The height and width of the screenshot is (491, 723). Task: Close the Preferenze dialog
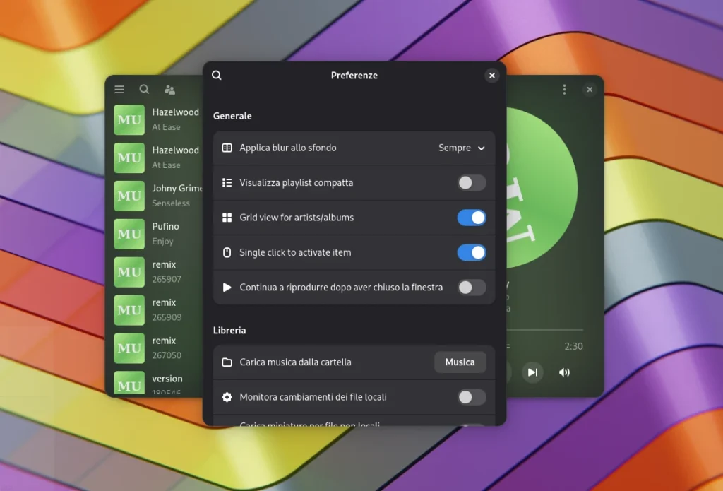[x=492, y=76]
